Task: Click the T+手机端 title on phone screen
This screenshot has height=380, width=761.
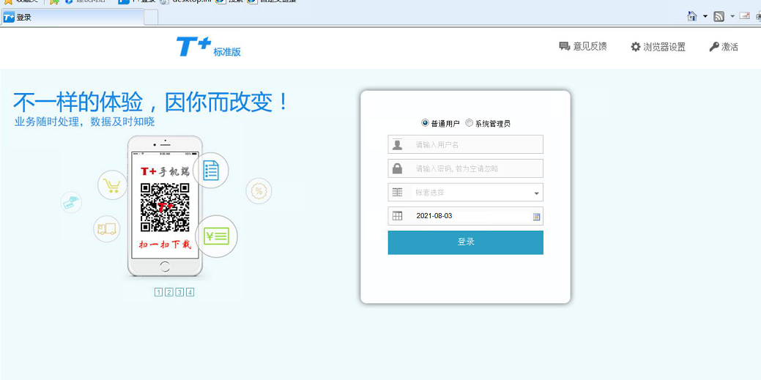Action: coord(165,171)
